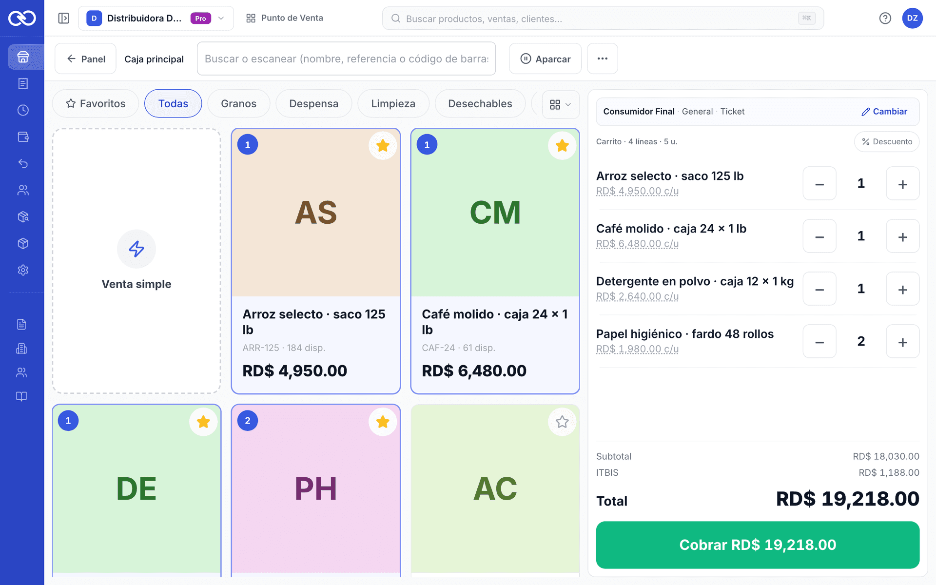Click the DZ user avatar
936x585 pixels.
click(x=912, y=18)
